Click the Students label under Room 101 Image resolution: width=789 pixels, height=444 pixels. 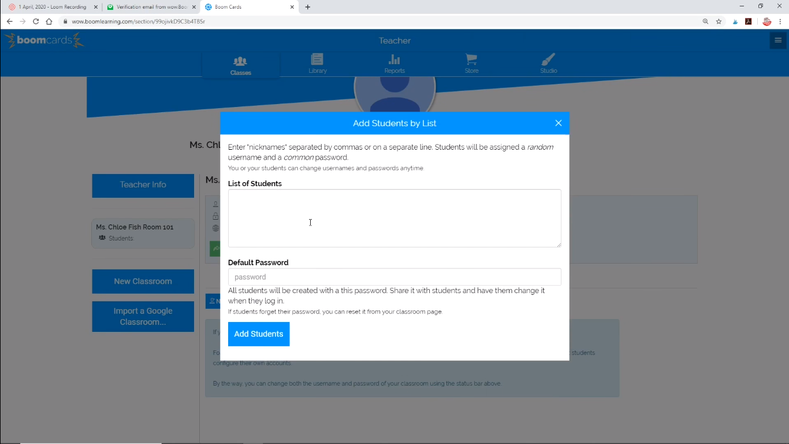(x=121, y=238)
